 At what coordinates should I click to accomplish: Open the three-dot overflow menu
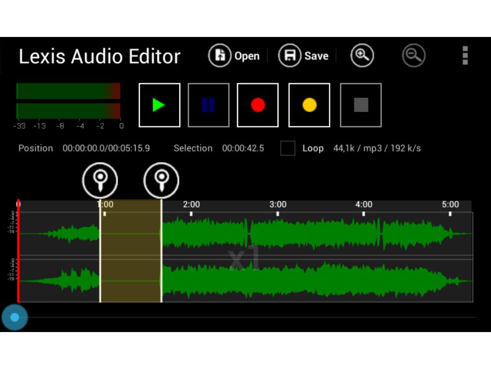click(x=465, y=56)
